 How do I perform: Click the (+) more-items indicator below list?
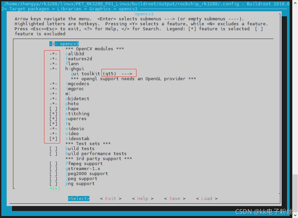(x=55, y=188)
